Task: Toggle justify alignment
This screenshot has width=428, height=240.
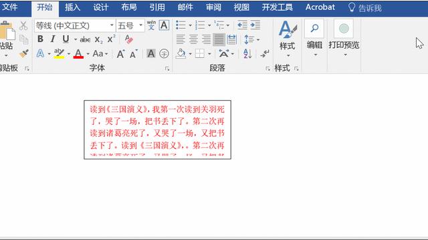Action: point(219,39)
